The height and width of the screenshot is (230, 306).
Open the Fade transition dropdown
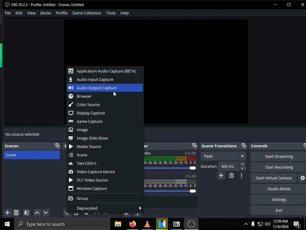click(x=223, y=156)
